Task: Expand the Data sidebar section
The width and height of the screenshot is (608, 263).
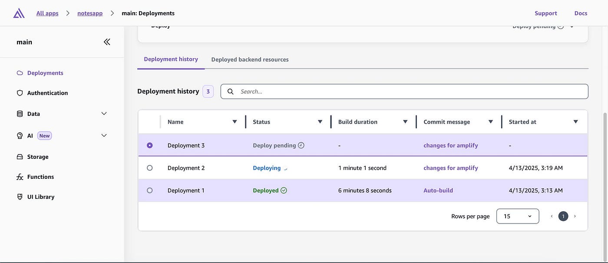Action: tap(104, 114)
